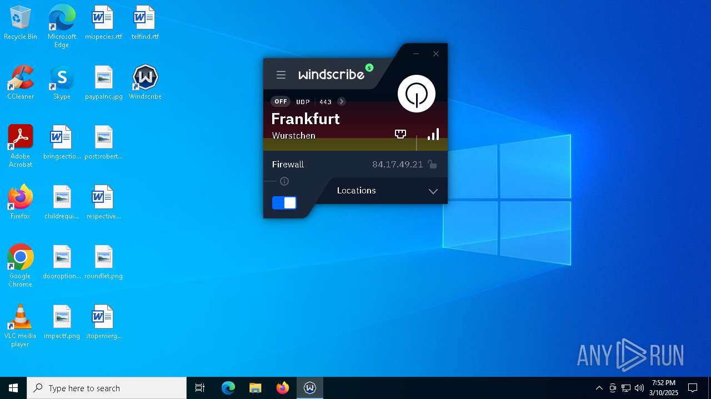Select the childrequi... image file

coord(62,203)
